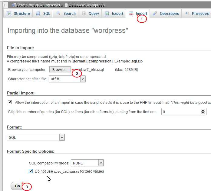Click the heading Importing into database "wordpress"
This screenshot has height=191, width=211.
coord(68,30)
